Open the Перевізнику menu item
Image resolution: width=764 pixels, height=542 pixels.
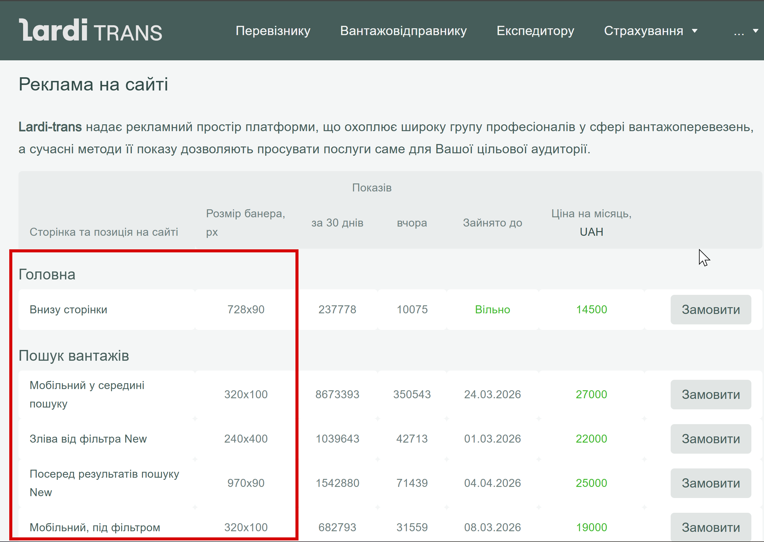click(x=273, y=31)
